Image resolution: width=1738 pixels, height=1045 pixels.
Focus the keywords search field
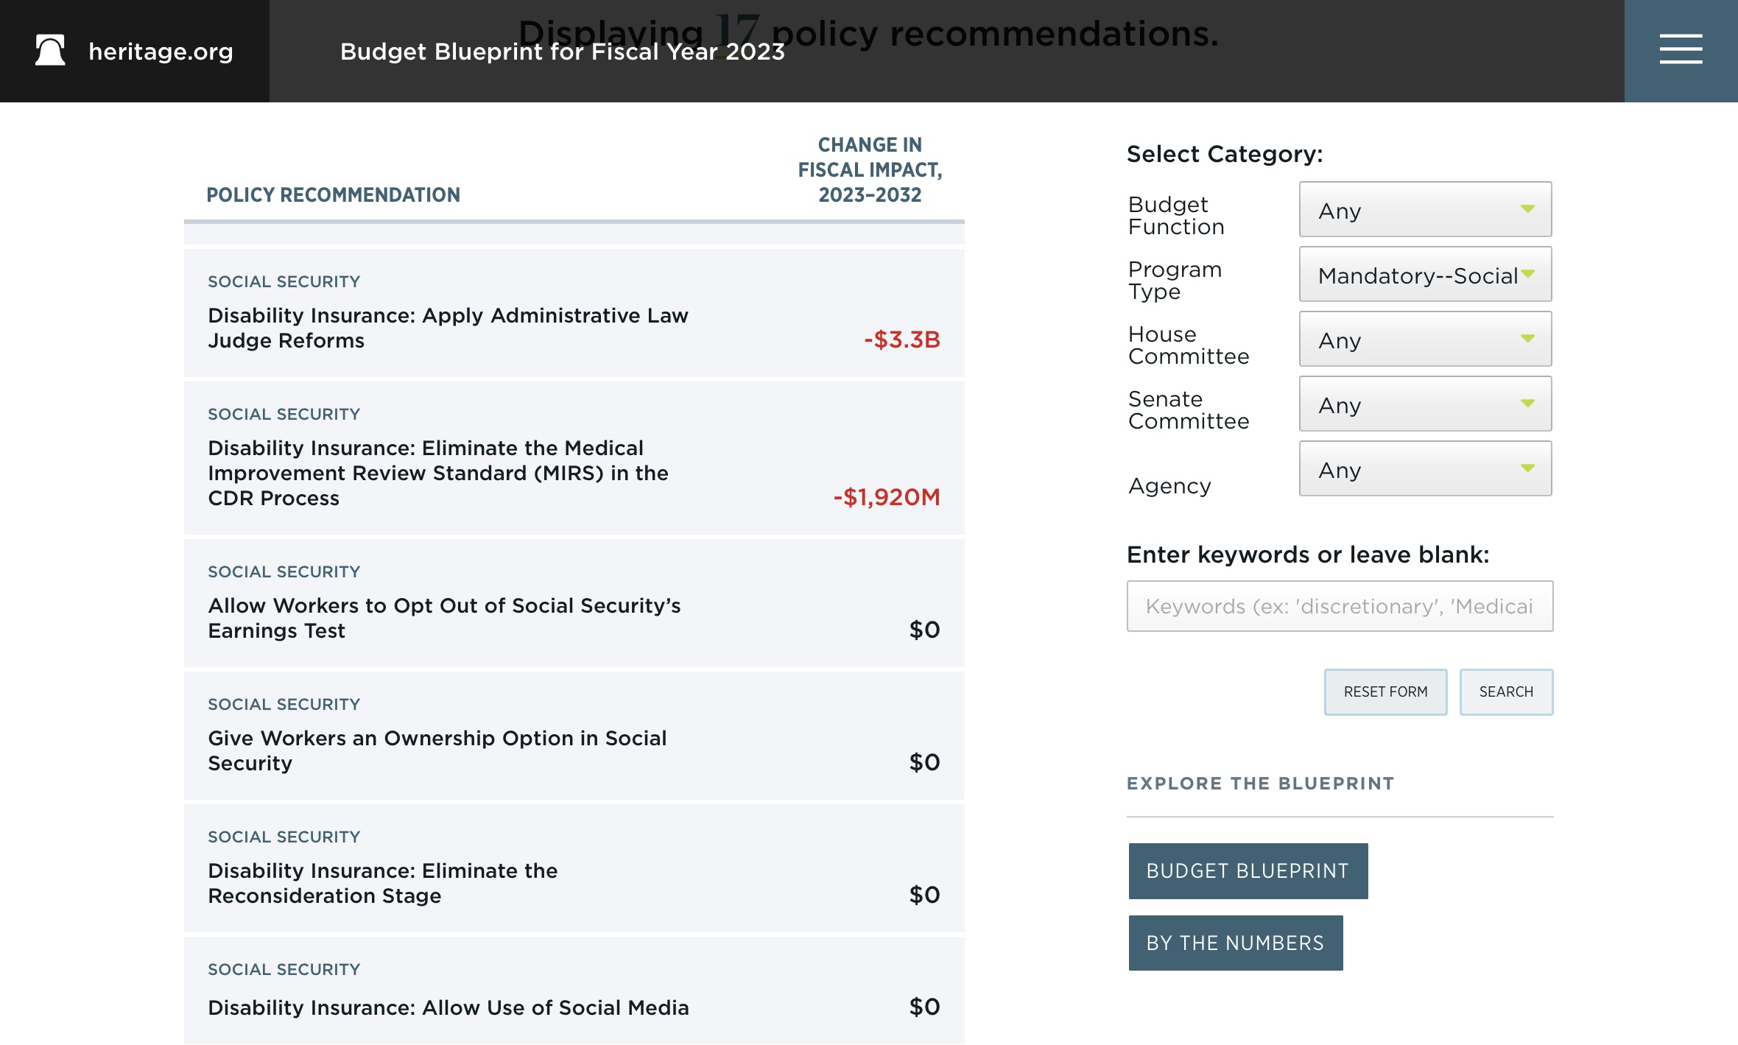click(1340, 606)
